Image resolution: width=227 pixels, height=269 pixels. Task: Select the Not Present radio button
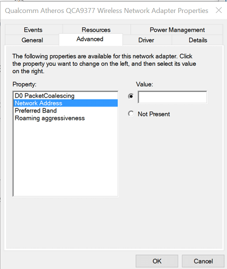pyautogui.click(x=131, y=114)
